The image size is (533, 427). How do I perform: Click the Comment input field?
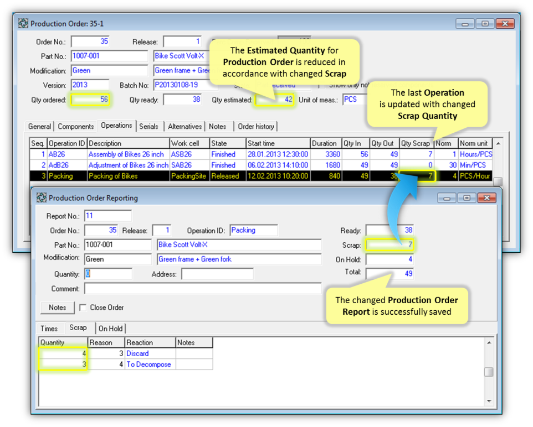pos(203,288)
